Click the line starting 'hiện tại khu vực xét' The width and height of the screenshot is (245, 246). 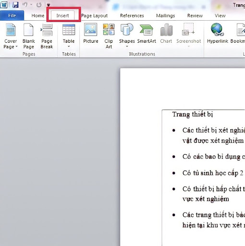(x=214, y=225)
